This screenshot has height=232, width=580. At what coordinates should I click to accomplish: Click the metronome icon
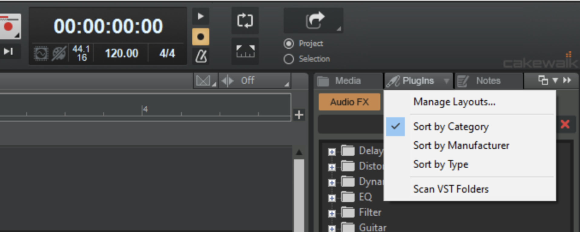(201, 56)
